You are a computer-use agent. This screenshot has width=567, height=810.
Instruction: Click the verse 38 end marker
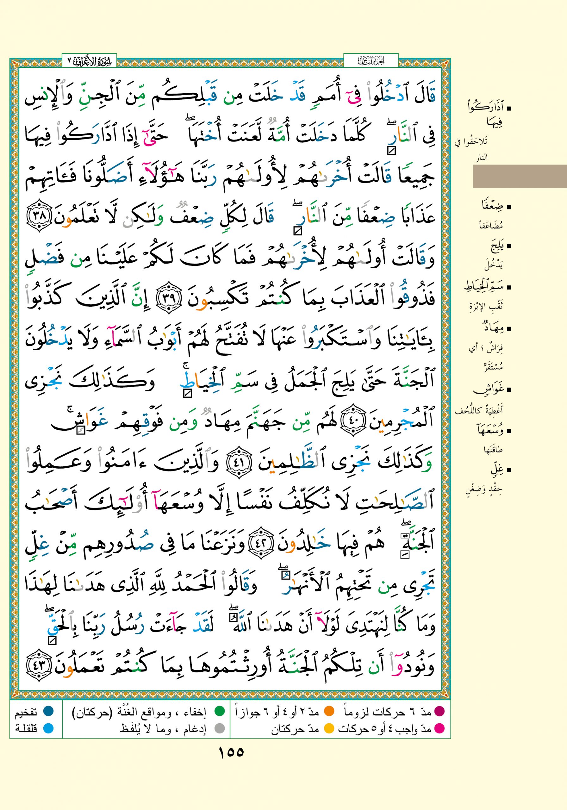pyautogui.click(x=40, y=215)
